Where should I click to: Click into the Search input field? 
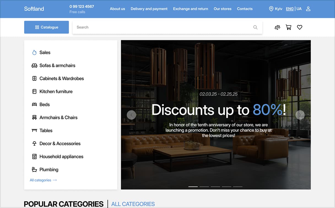coord(163,27)
